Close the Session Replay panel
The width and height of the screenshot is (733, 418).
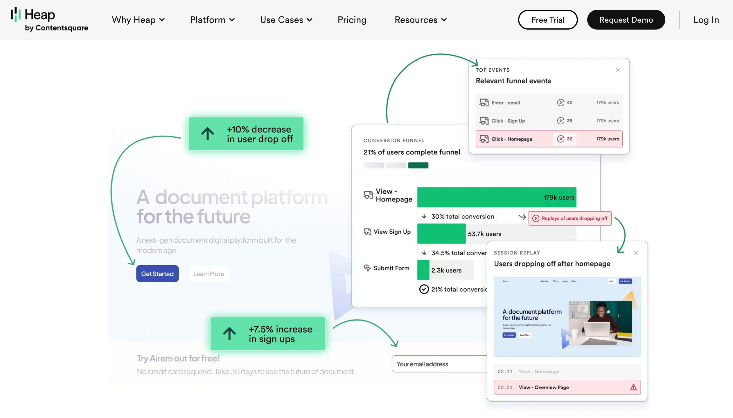point(636,253)
